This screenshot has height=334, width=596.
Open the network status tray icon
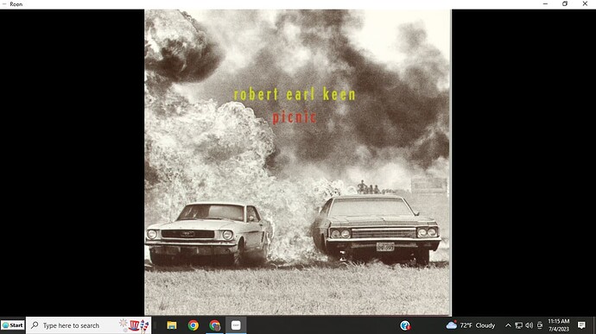click(x=518, y=325)
